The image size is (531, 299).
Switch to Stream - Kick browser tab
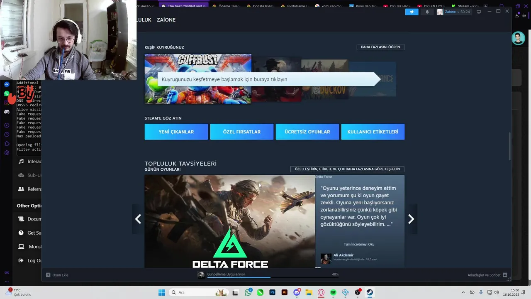[x=465, y=6]
